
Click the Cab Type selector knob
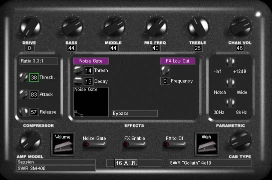tap(240, 141)
